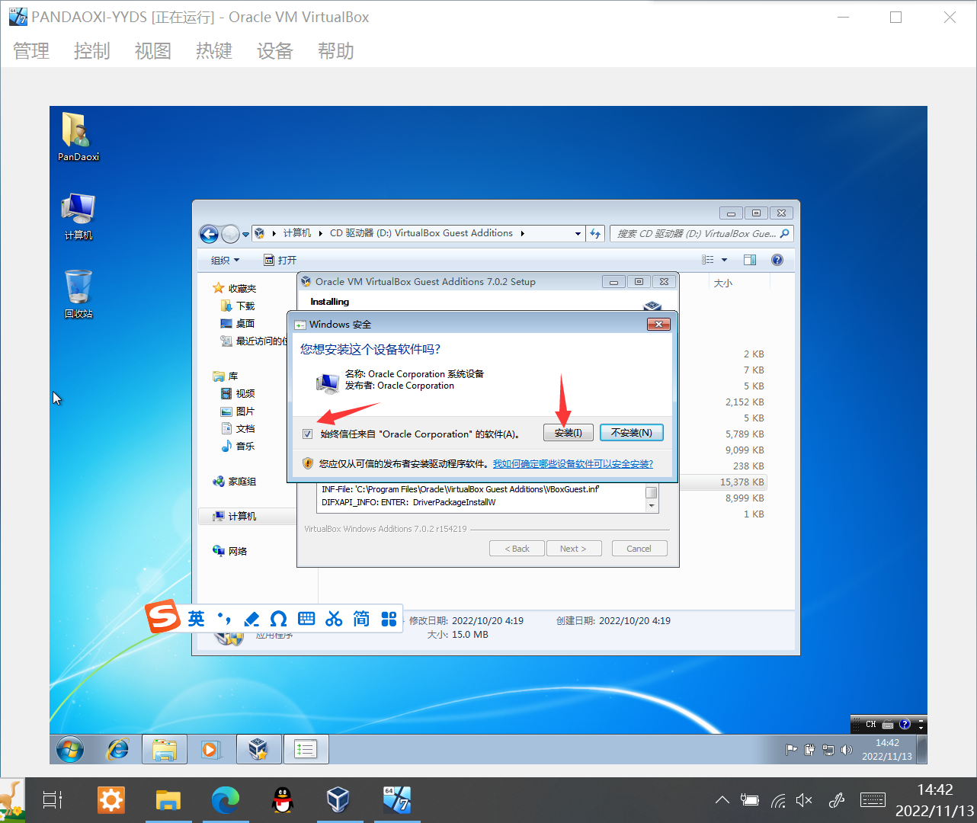Expand the 组织 dropdown in Explorer
This screenshot has height=823, width=977.
[225, 260]
